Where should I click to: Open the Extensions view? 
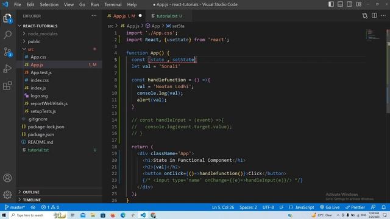pos(7,85)
